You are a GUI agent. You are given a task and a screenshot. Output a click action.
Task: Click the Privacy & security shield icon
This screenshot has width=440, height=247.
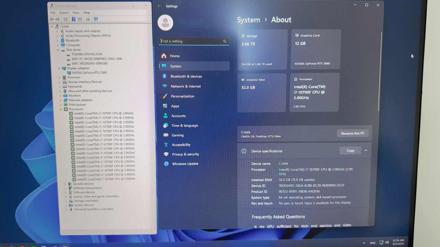click(x=166, y=154)
